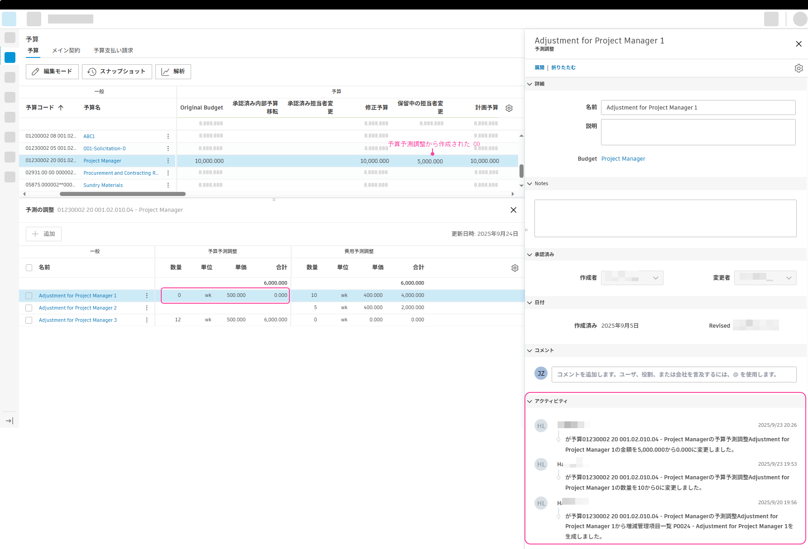The image size is (808, 549).
Task: Click the budget table horizontal scrollbar
Action: tap(123, 194)
